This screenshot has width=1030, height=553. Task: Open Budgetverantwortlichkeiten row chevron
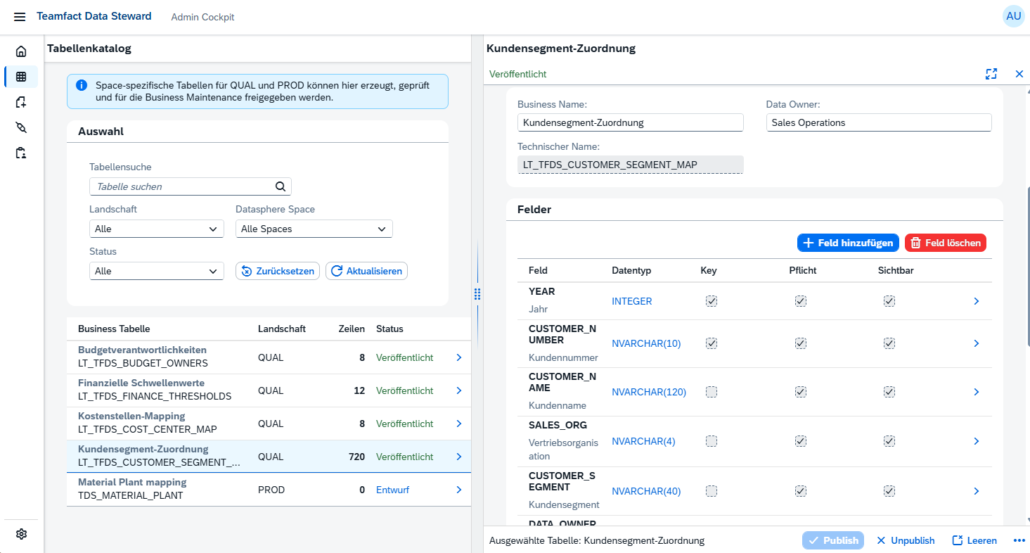pos(458,357)
